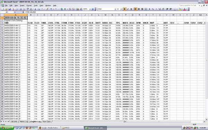This screenshot has height=130, width=208.
Task: Expand the borders dropdown arrow
Action: coord(177,9)
